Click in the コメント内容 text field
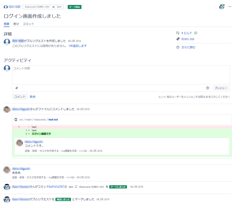The width and height of the screenshot is (236, 205). 121,75
